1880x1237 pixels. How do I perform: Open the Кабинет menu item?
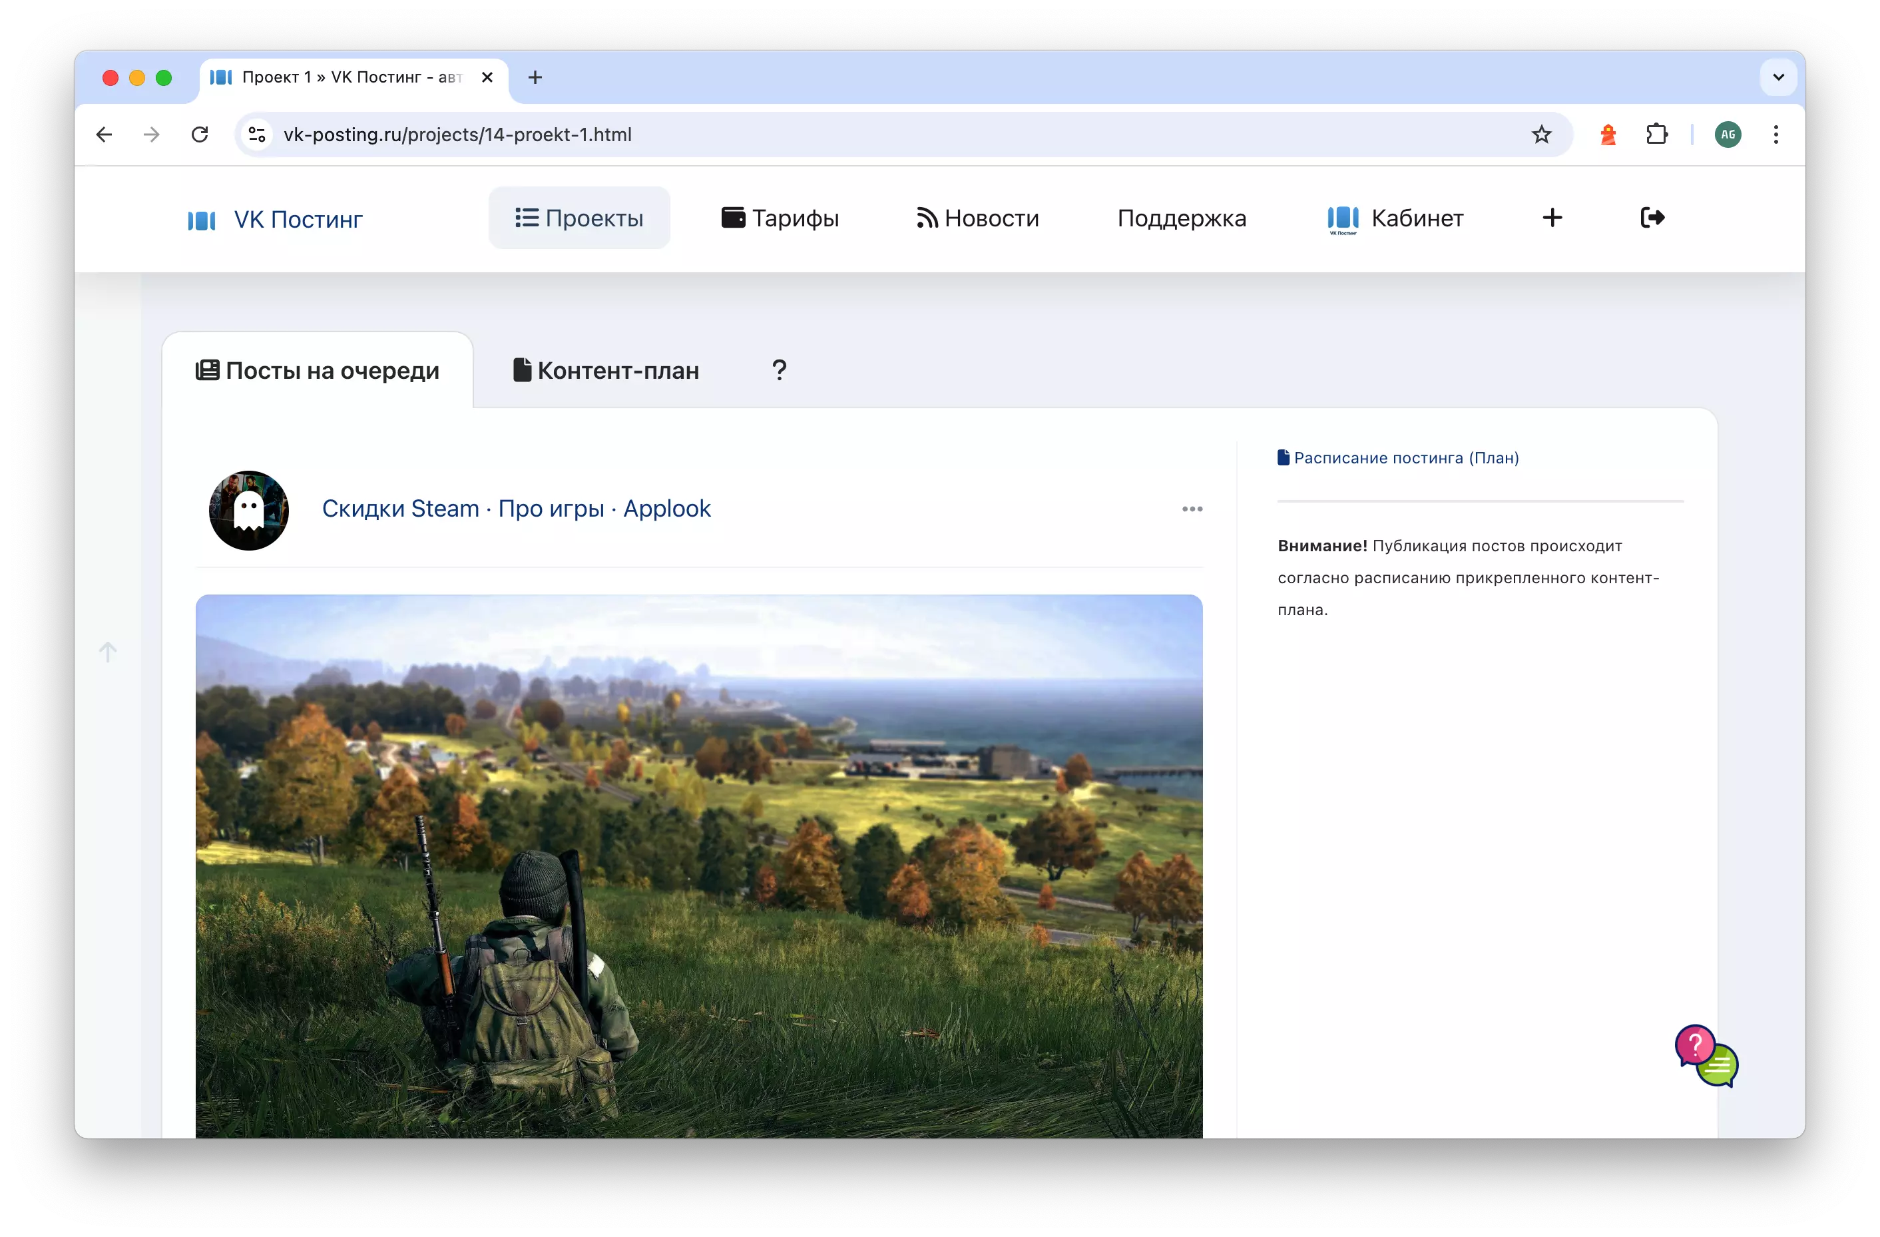(1395, 218)
